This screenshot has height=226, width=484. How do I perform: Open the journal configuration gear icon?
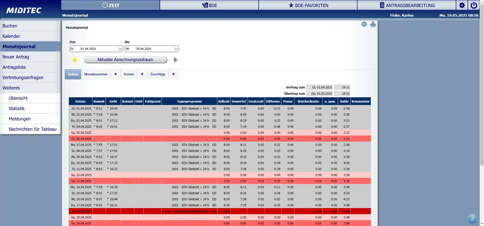pos(364,24)
